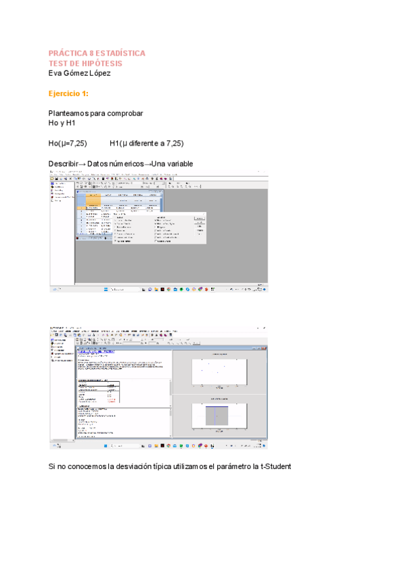Click the Windows Start button in the first screenshot

click(x=106, y=289)
